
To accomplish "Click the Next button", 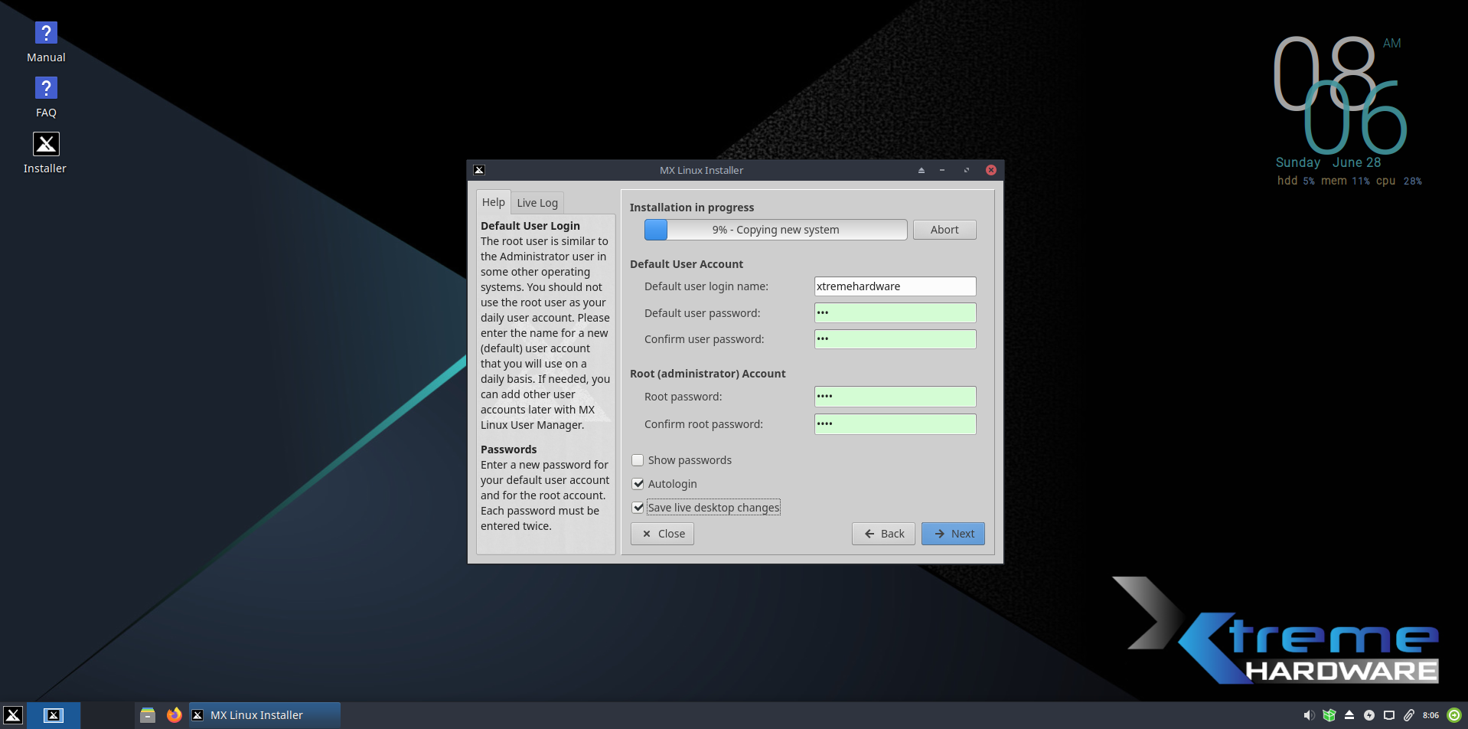I will [953, 534].
